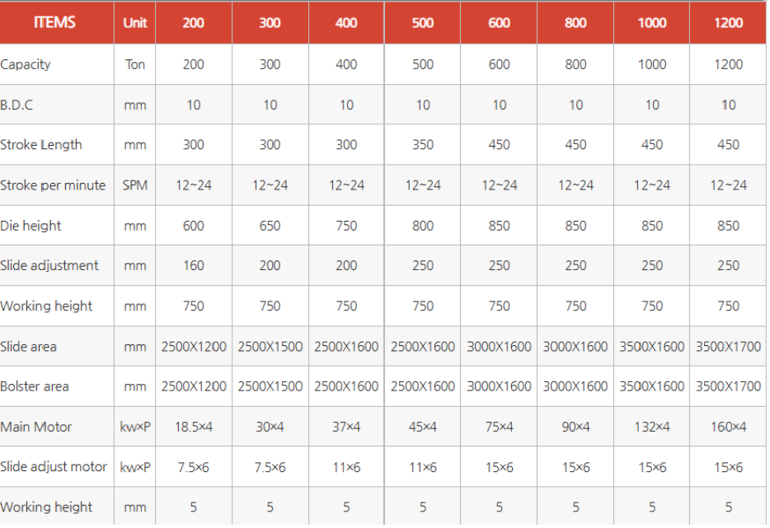Select the Main Motor row label

[36, 427]
